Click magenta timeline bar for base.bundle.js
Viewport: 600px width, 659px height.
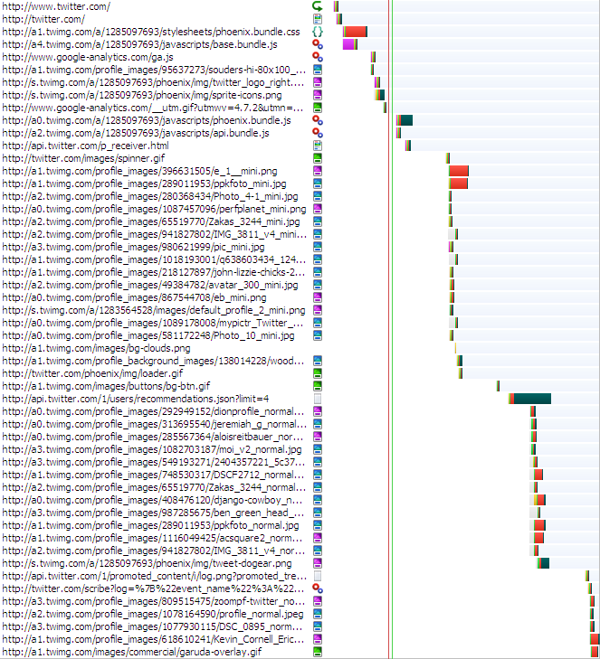pyautogui.click(x=348, y=44)
